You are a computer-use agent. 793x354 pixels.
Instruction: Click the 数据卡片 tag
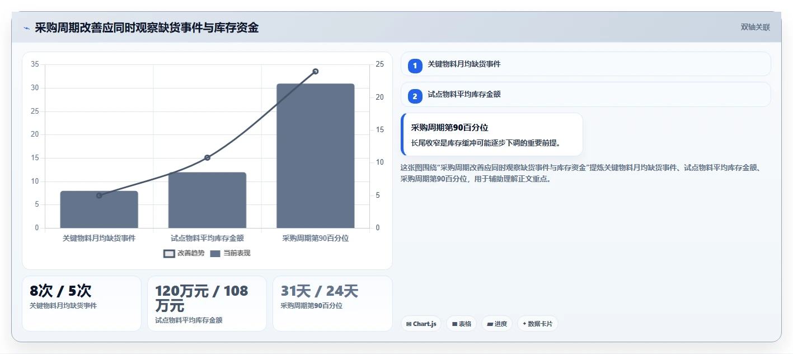(x=538, y=324)
